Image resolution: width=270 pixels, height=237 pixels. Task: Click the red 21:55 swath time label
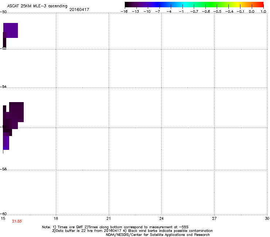click(17, 221)
